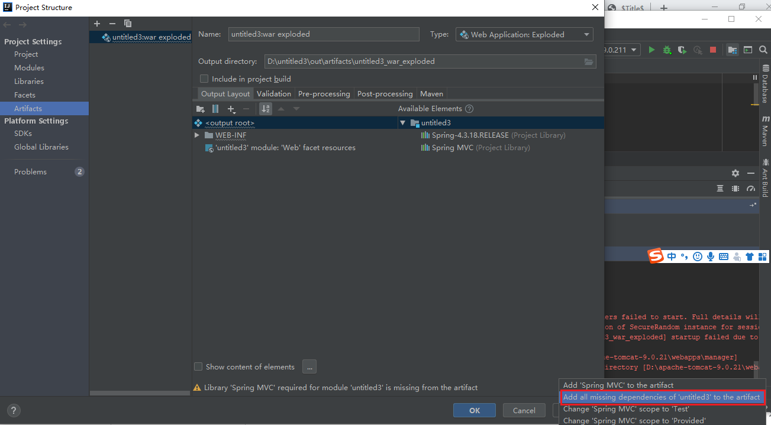Switch to Post-processing tab
Image resolution: width=771 pixels, height=425 pixels.
click(x=385, y=94)
